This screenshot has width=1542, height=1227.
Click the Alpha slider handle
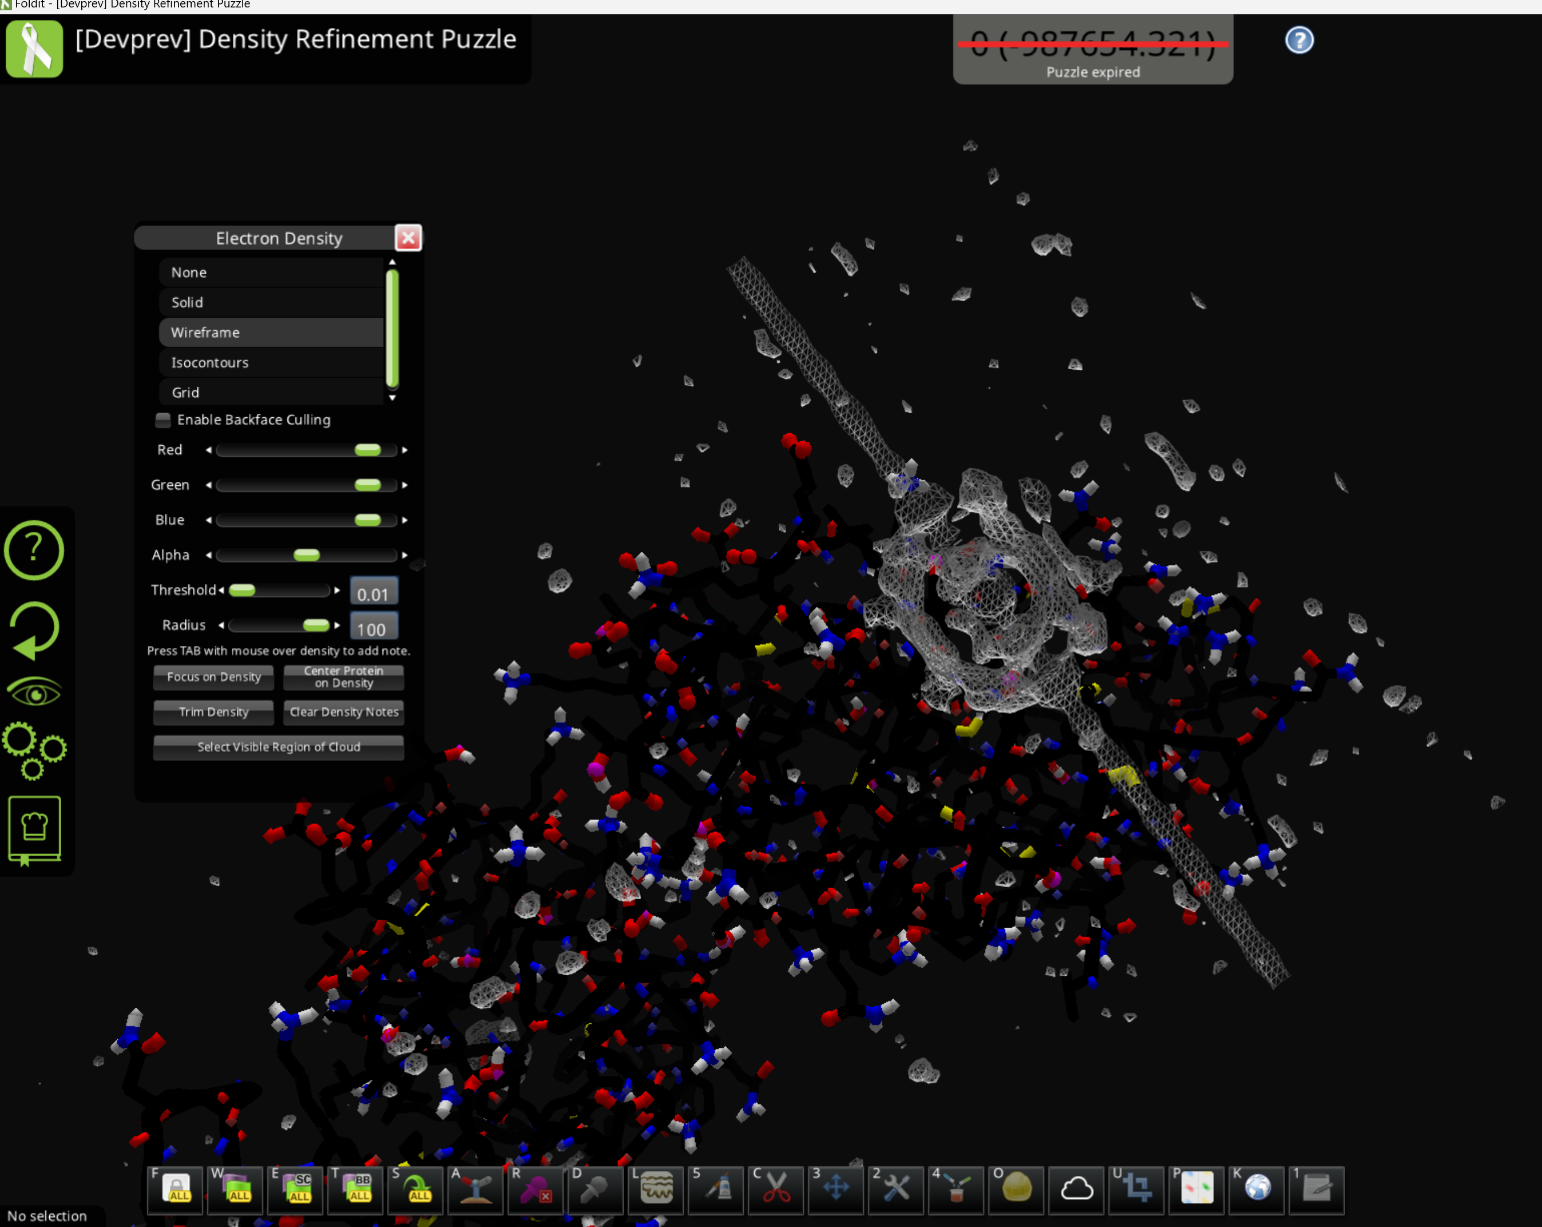pyautogui.click(x=306, y=555)
